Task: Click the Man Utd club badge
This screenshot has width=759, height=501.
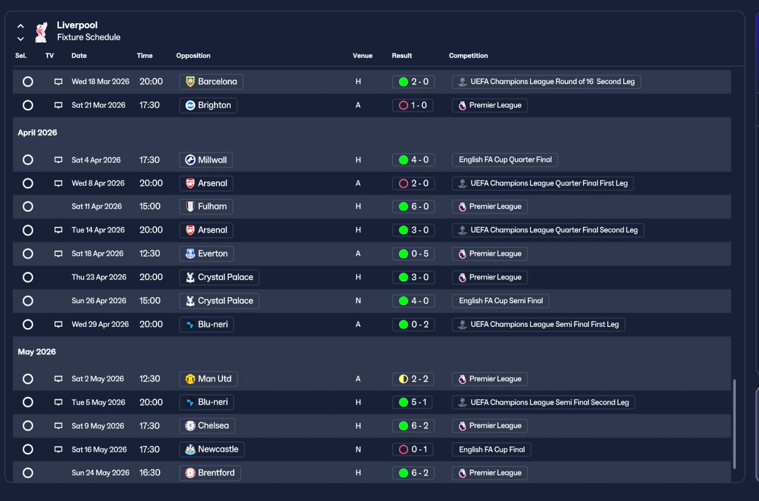Action: pos(190,379)
